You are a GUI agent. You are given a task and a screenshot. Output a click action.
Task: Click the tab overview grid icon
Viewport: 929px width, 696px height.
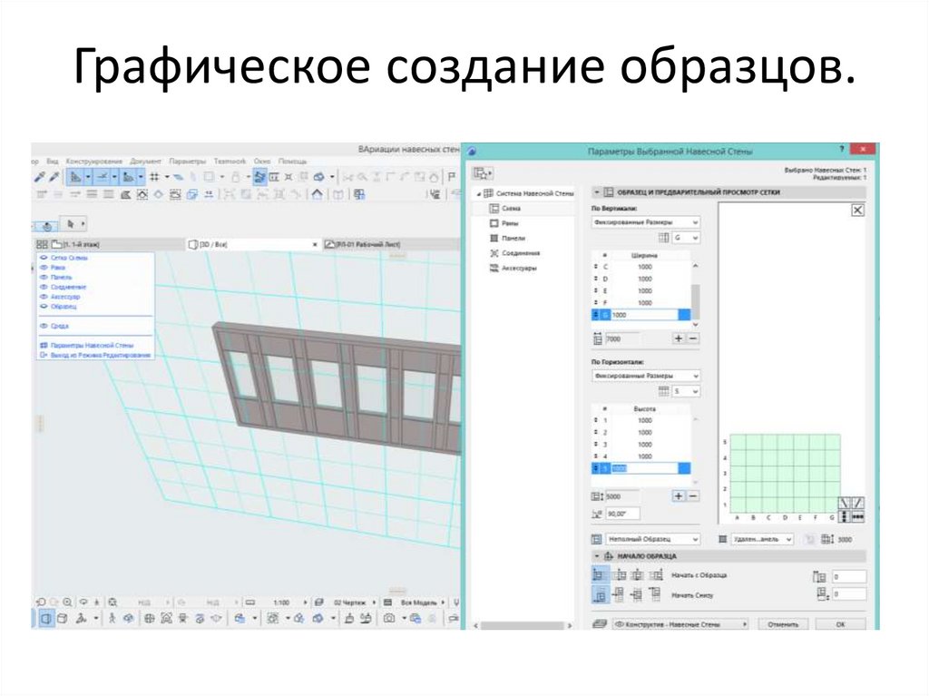42,244
